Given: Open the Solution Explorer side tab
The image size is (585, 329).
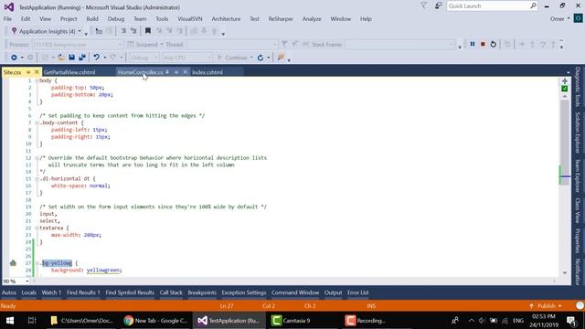Looking at the screenshot, I should [578, 133].
